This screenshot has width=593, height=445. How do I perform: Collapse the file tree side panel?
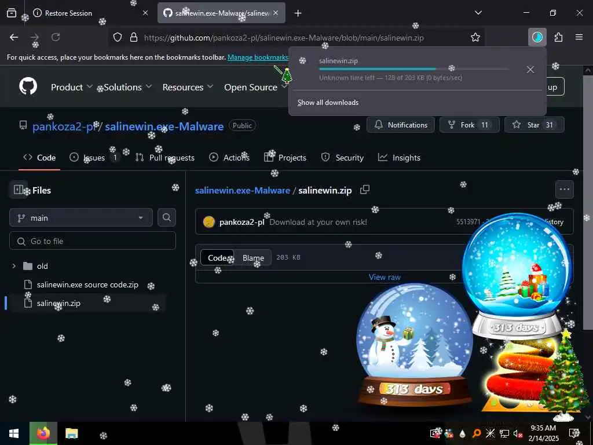pyautogui.click(x=18, y=190)
